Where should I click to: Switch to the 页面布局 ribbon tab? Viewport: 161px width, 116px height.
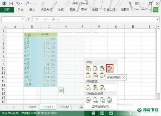tap(47, 10)
